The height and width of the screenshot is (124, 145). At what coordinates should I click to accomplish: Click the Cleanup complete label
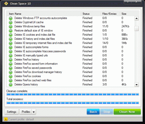17,91
